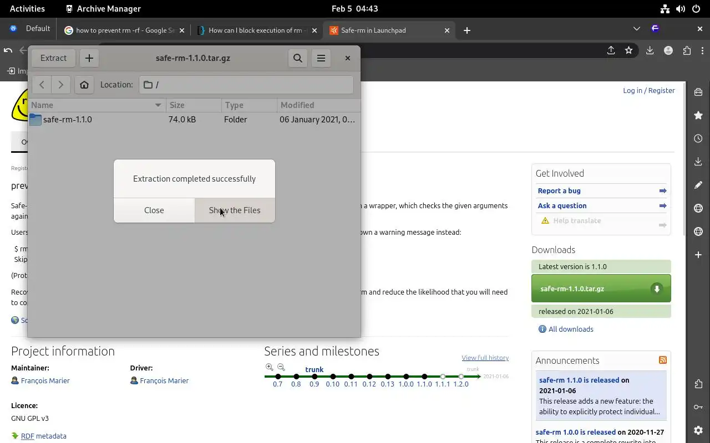Screen dimensions: 710x443
Task: Switch to How can I block execution tab
Action: pyautogui.click(x=257, y=30)
